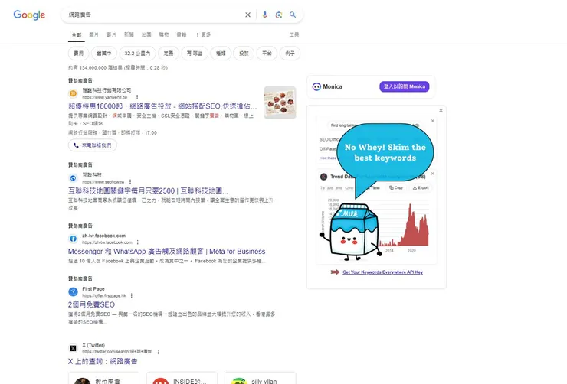Clear the search box with the X icon
Screen dimensions: 567x384
tap(247, 15)
